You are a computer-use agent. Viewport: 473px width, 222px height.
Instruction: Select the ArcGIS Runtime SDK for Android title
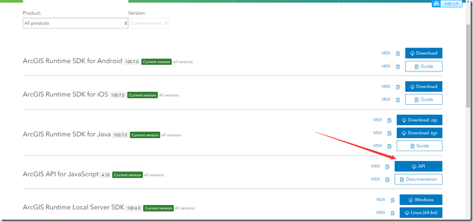tap(72, 61)
